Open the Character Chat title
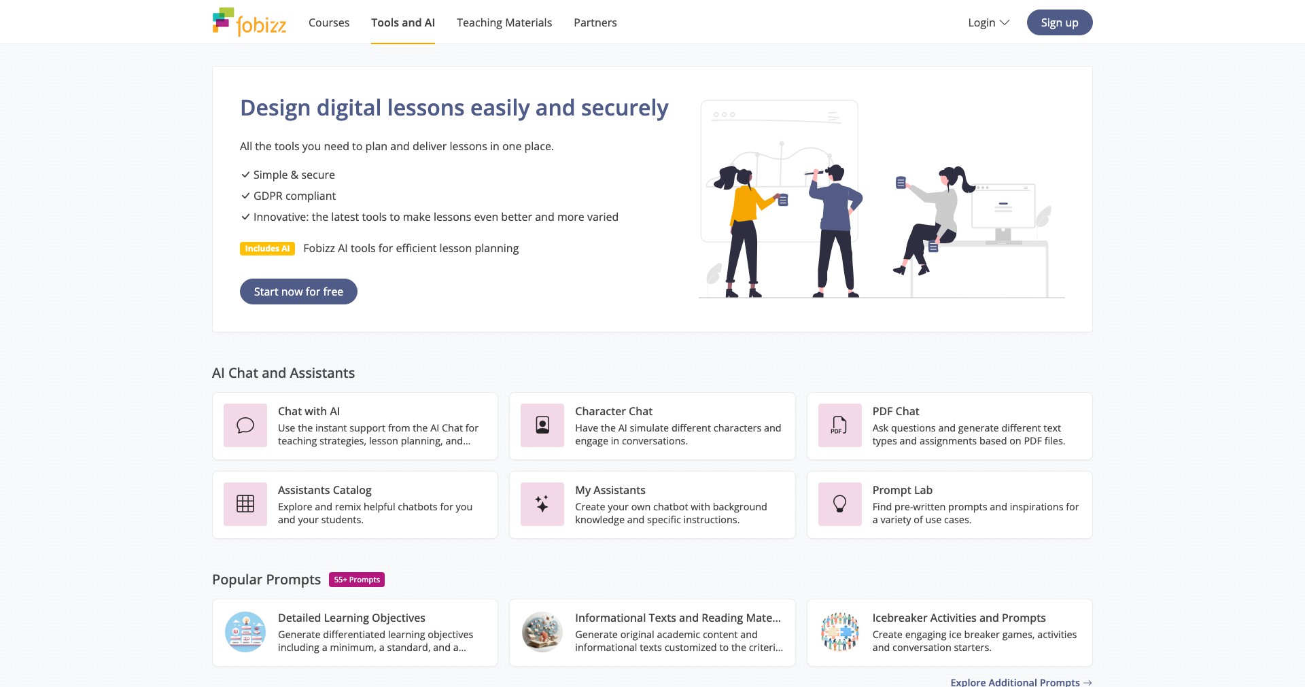Viewport: 1305px width, 687px height. [614, 411]
